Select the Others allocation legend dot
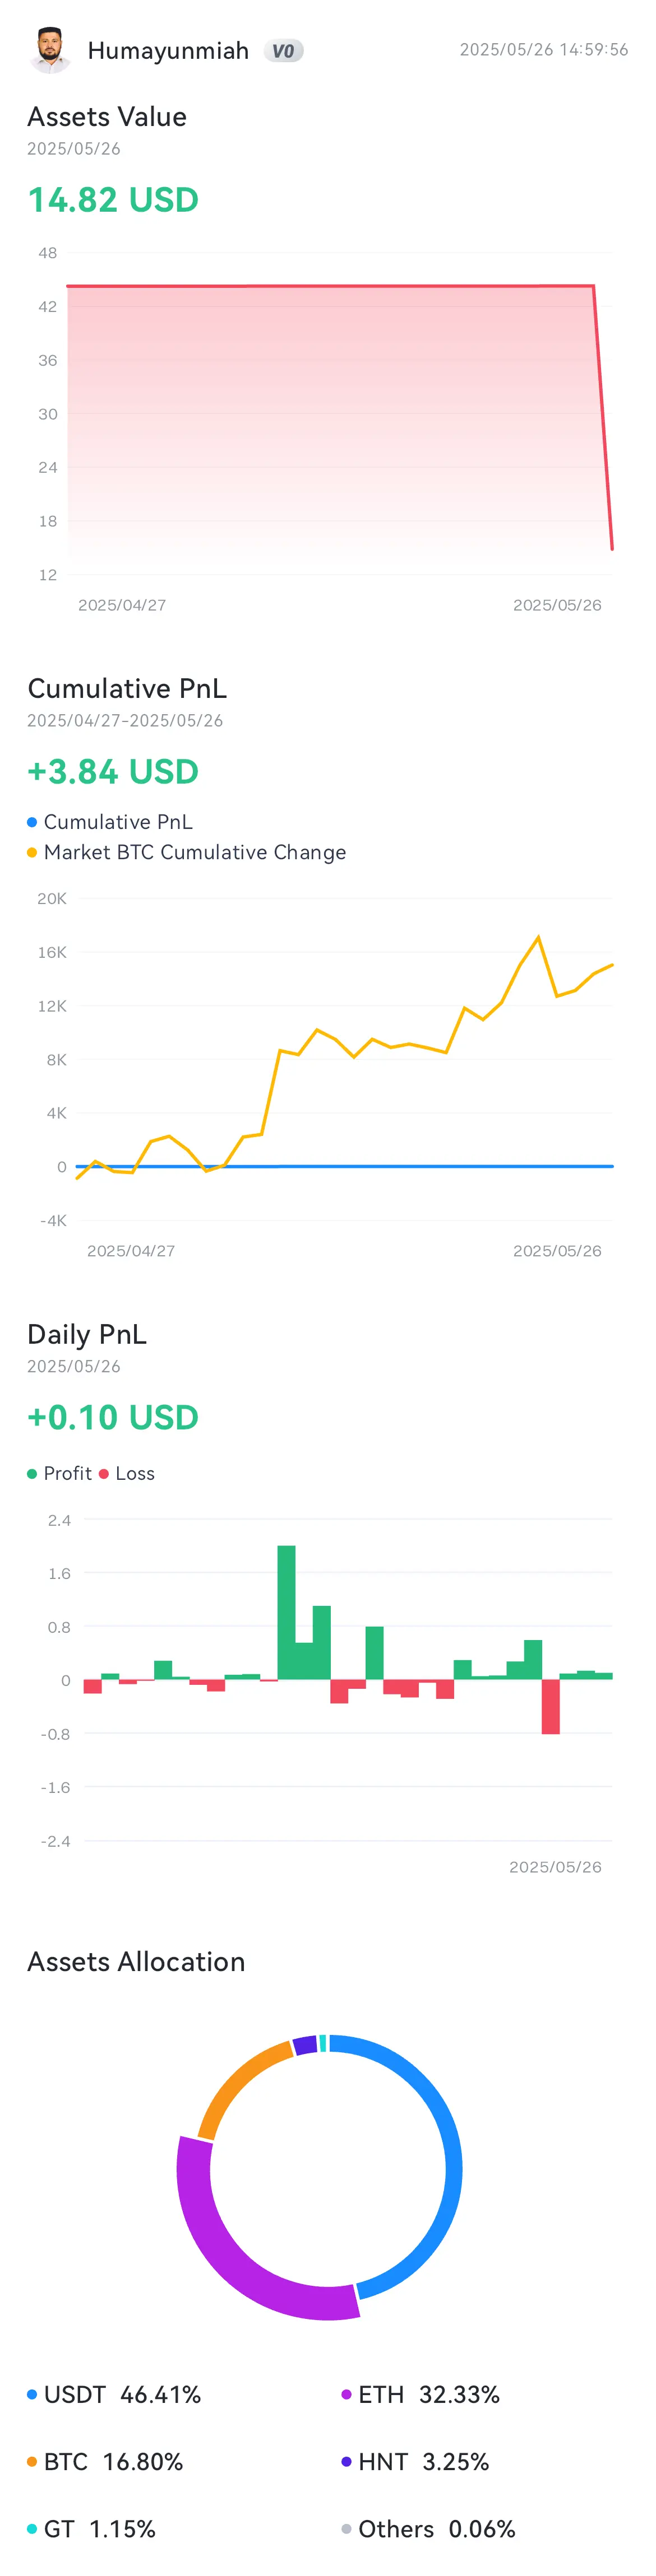656x2576 pixels. [x=347, y=2529]
